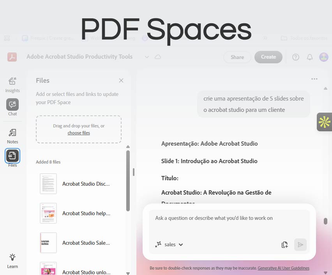Click the AI assistant sparkle icon
Screen dimensions: 332x275
pos(158,244)
